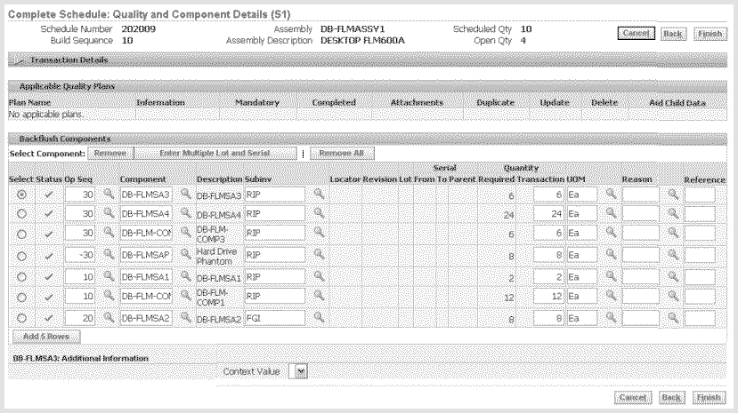738x413 pixels.
Task: Click the Add 5 Rows button
Action: (x=46, y=337)
